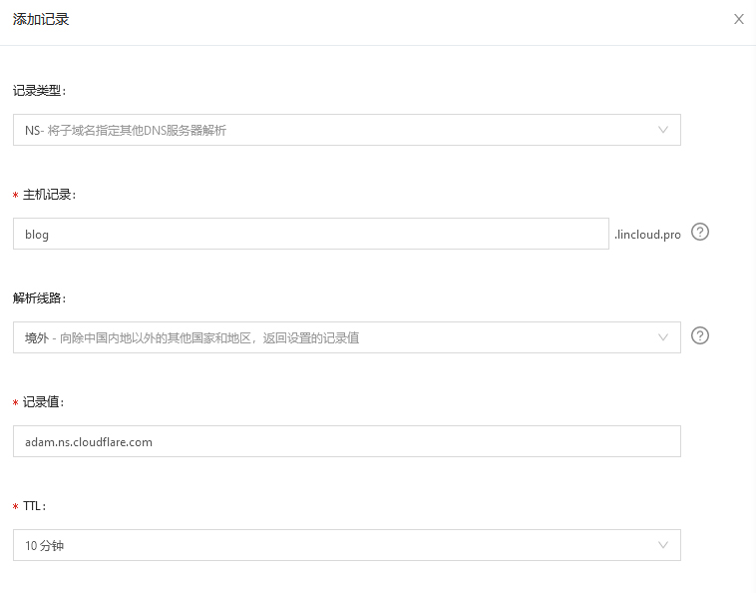This screenshot has width=756, height=593.
Task: Click the .lincloud.pro domain suffix
Action: point(647,235)
